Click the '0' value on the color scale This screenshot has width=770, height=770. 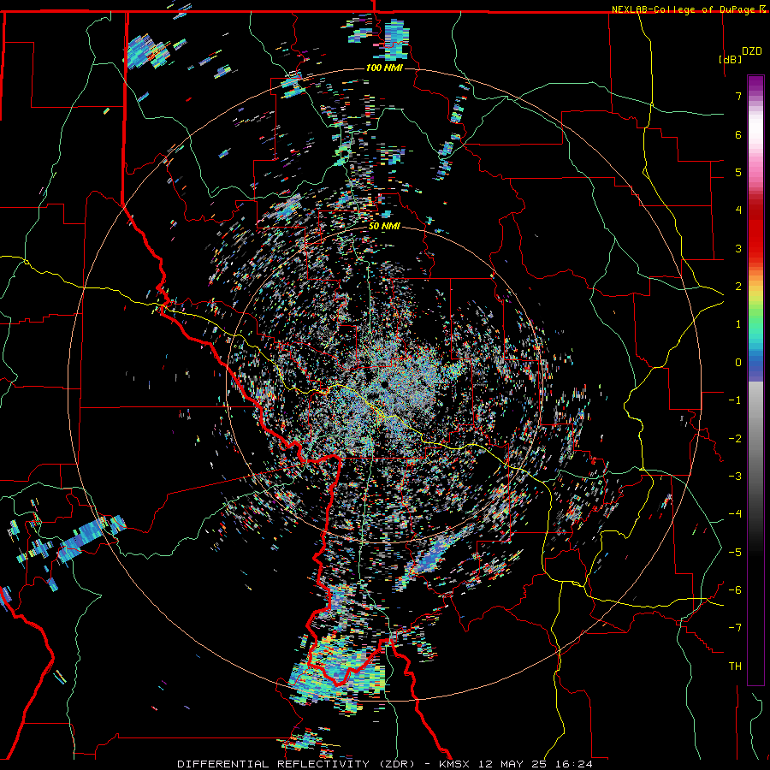coord(738,363)
